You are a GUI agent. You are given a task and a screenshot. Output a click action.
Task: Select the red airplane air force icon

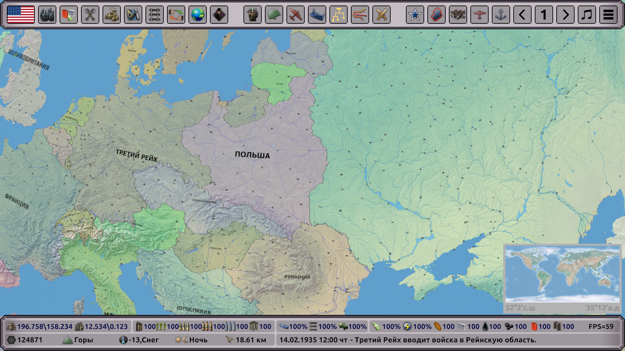(x=295, y=15)
